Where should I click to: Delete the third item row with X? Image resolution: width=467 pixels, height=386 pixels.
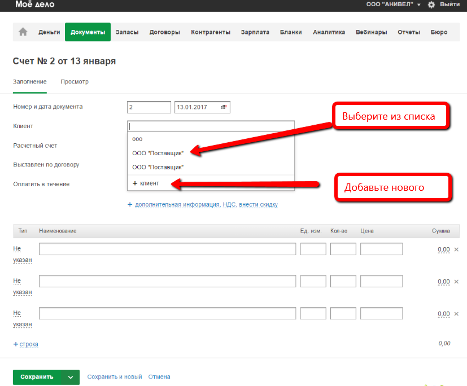coord(456,314)
